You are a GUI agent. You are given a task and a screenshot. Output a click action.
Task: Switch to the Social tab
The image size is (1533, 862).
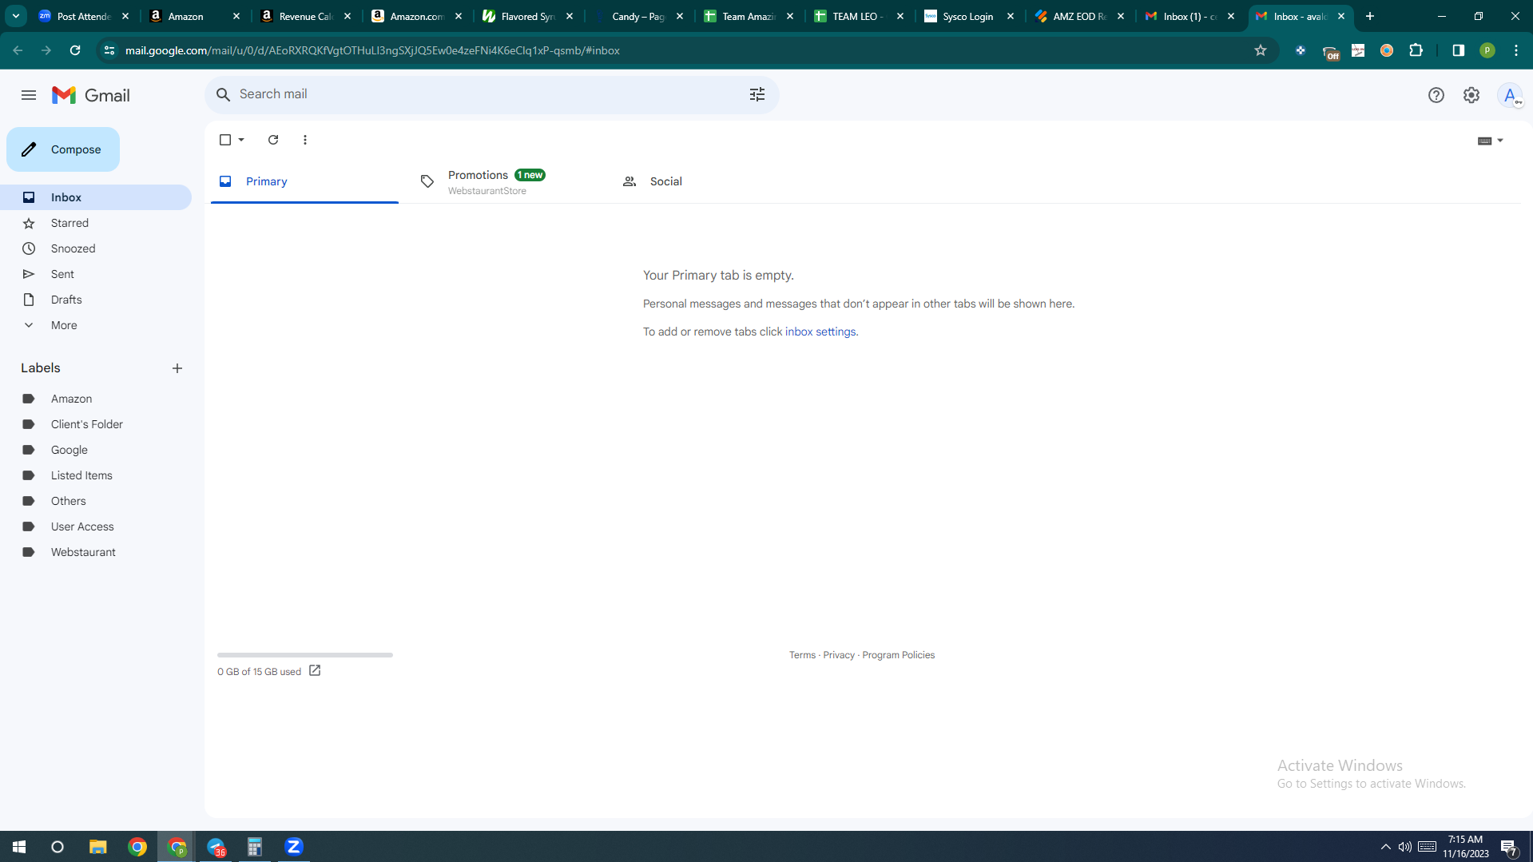(x=709, y=181)
